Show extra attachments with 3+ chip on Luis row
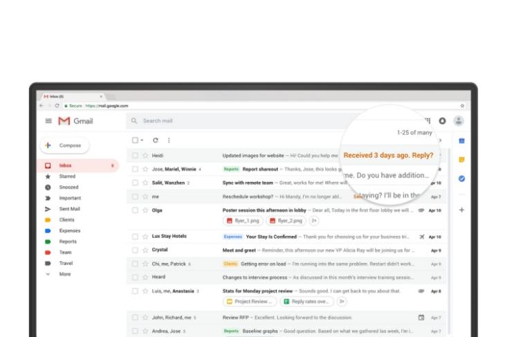 [342, 302]
